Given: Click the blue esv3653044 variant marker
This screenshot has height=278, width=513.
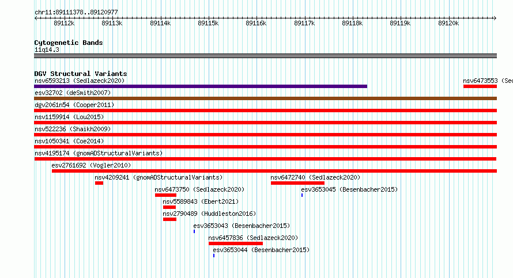Looking at the screenshot, I should (x=214, y=256).
